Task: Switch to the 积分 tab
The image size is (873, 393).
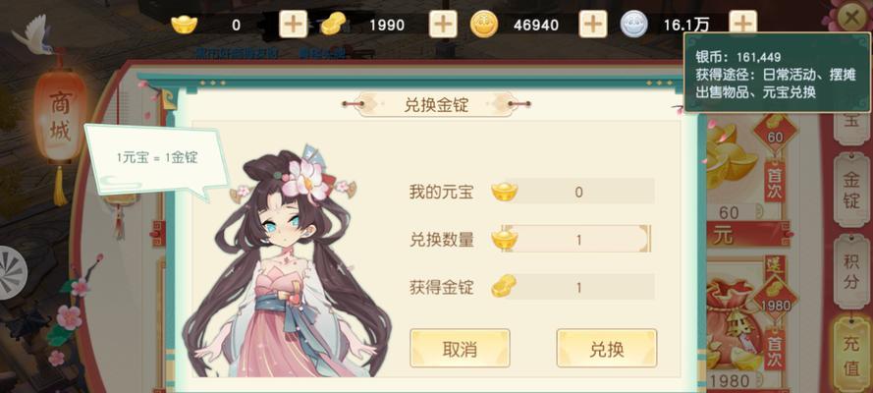Action: pyautogui.click(x=851, y=271)
